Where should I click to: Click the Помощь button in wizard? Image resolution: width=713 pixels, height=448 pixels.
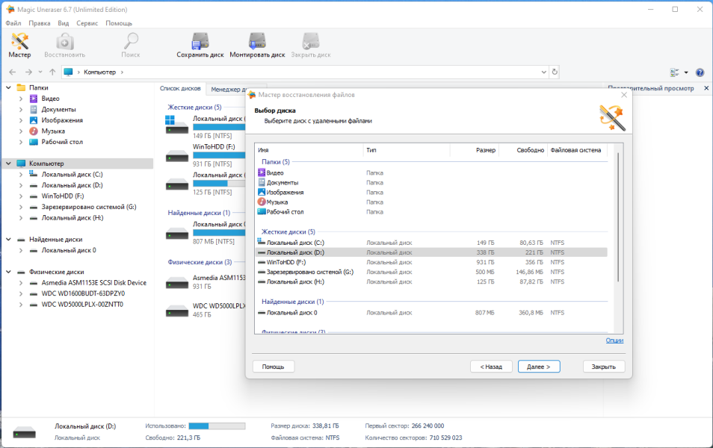click(x=274, y=367)
